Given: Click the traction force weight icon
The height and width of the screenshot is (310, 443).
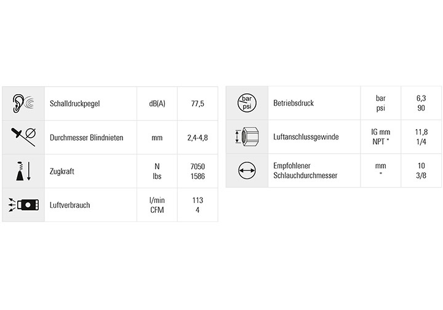Looking at the screenshot, I should pyautogui.click(x=23, y=170).
